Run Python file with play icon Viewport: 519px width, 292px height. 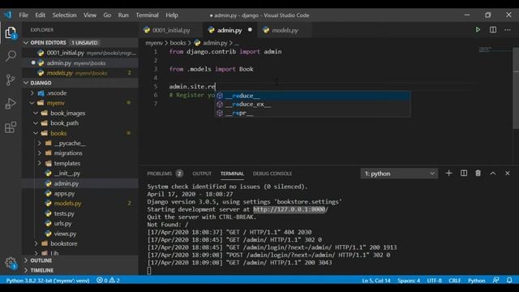478,30
